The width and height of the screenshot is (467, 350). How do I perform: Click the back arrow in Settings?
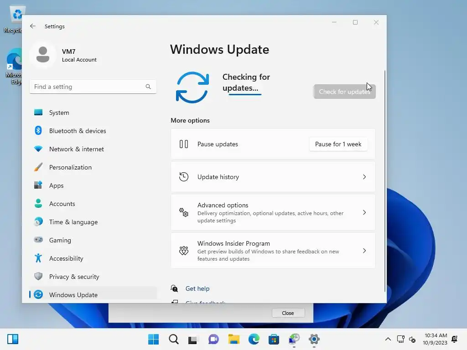33,26
